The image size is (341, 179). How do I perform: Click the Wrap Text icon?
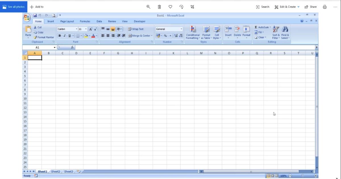click(136, 29)
